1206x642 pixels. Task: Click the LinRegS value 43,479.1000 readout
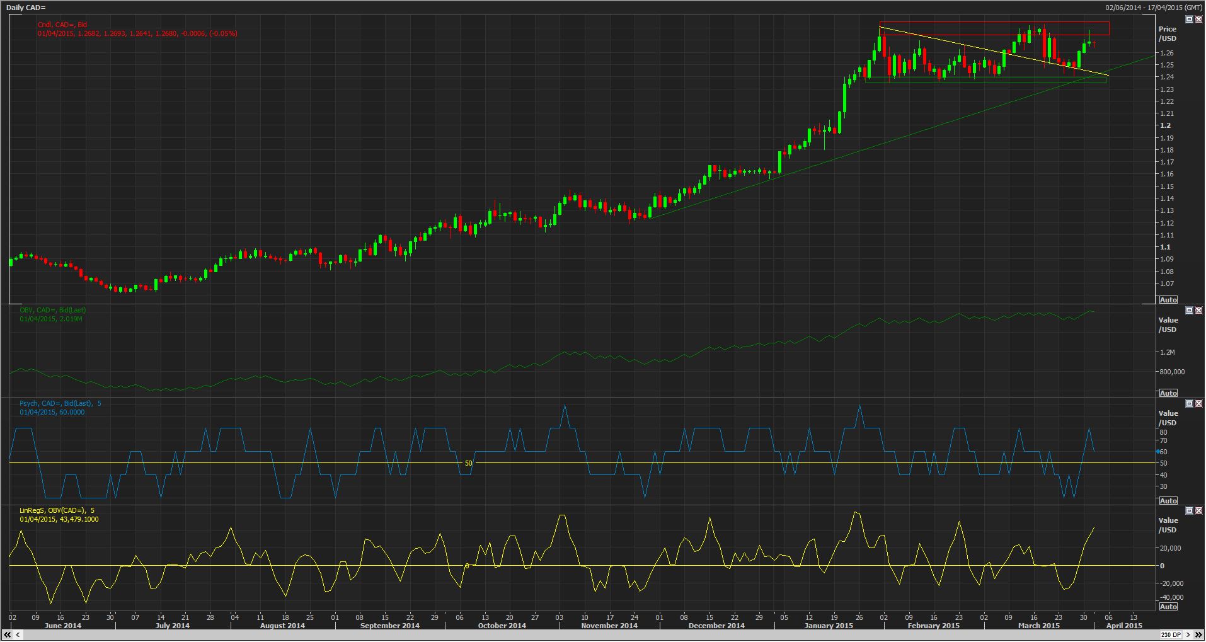point(78,519)
